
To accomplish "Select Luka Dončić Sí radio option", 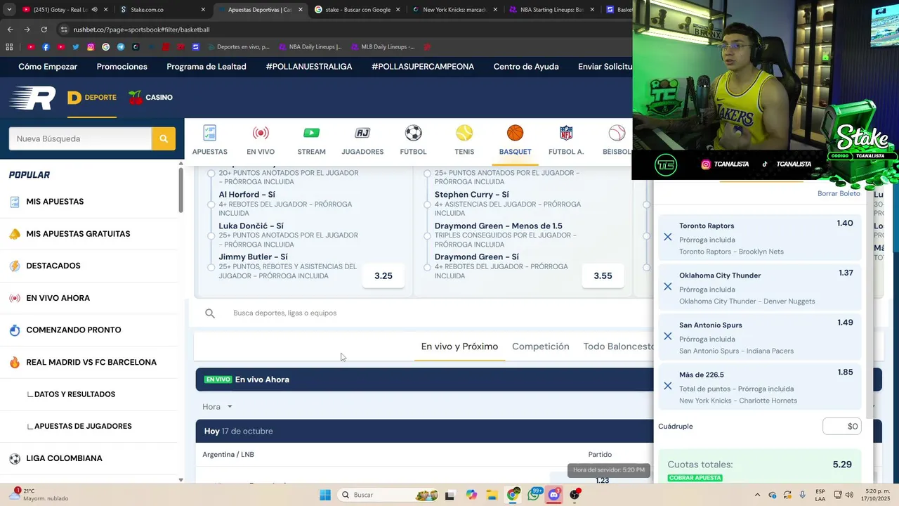I will pyautogui.click(x=211, y=236).
